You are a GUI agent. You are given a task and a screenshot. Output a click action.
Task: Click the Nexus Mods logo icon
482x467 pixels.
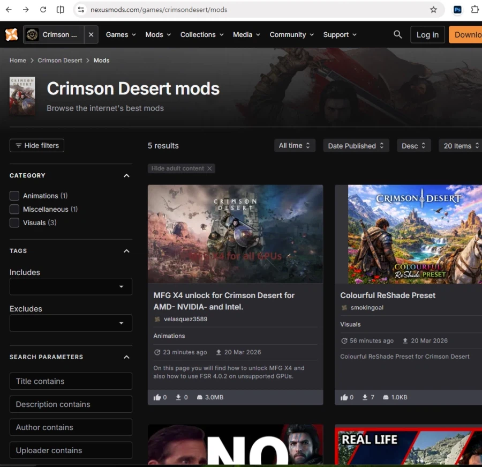[x=11, y=34]
